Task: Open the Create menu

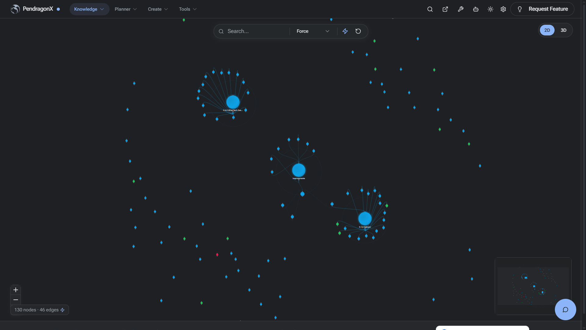Action: tap(158, 9)
